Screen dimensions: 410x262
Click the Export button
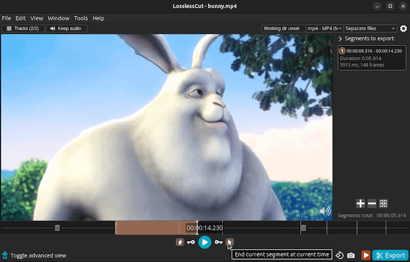(391, 255)
